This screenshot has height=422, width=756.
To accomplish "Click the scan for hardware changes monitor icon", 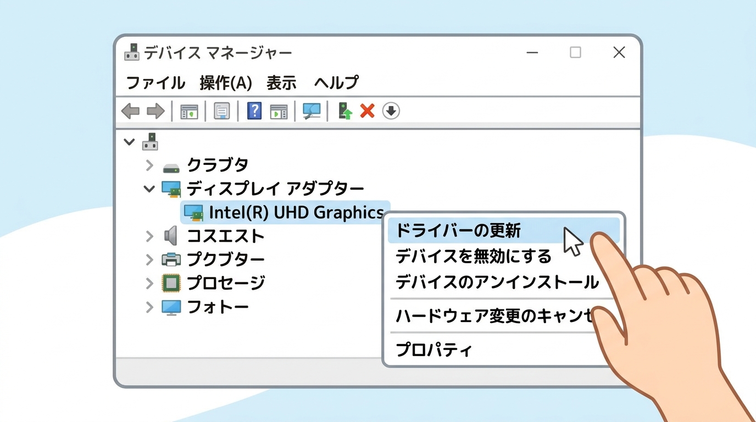I will click(x=311, y=110).
